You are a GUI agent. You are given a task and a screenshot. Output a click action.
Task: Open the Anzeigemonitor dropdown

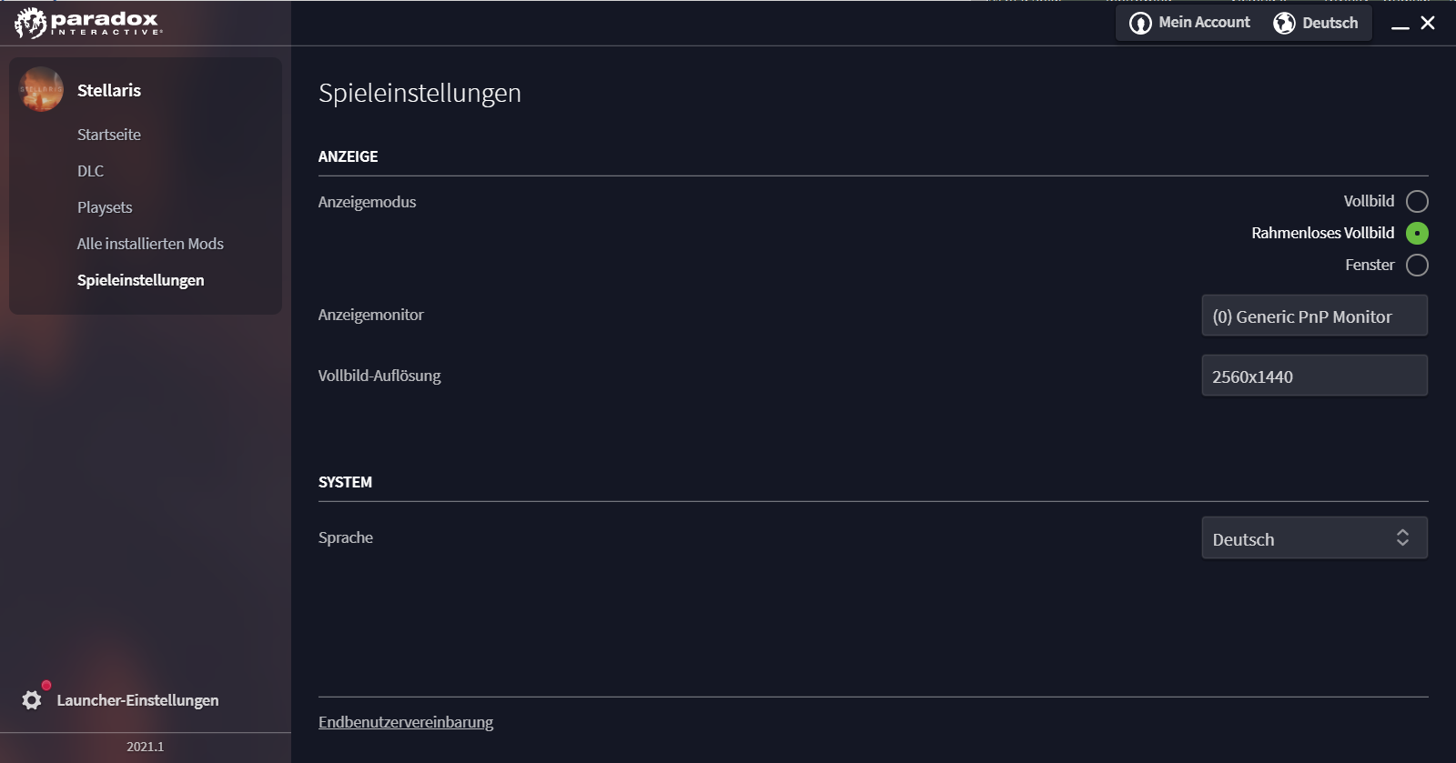[x=1314, y=316]
